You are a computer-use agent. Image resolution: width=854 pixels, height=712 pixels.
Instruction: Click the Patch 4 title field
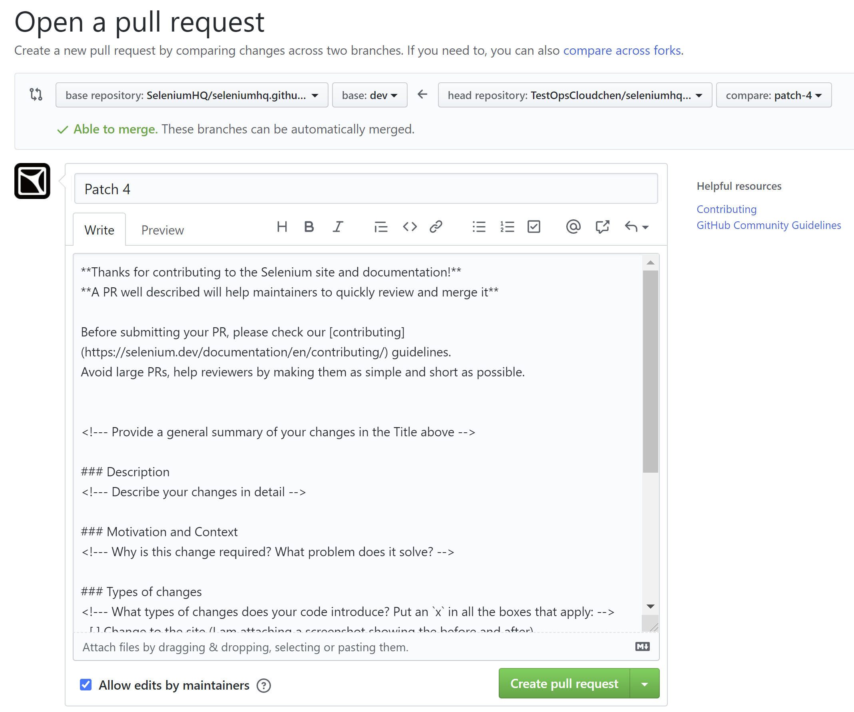366,189
